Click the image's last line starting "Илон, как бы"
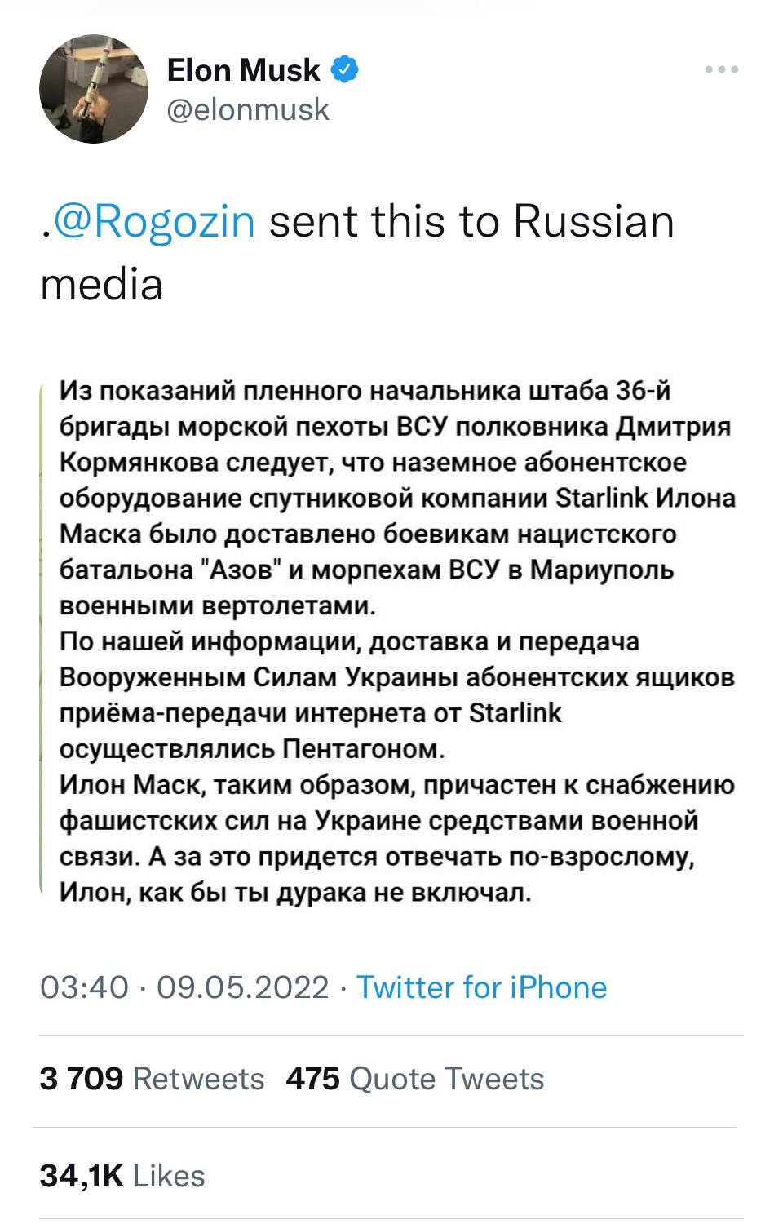 [x=295, y=892]
